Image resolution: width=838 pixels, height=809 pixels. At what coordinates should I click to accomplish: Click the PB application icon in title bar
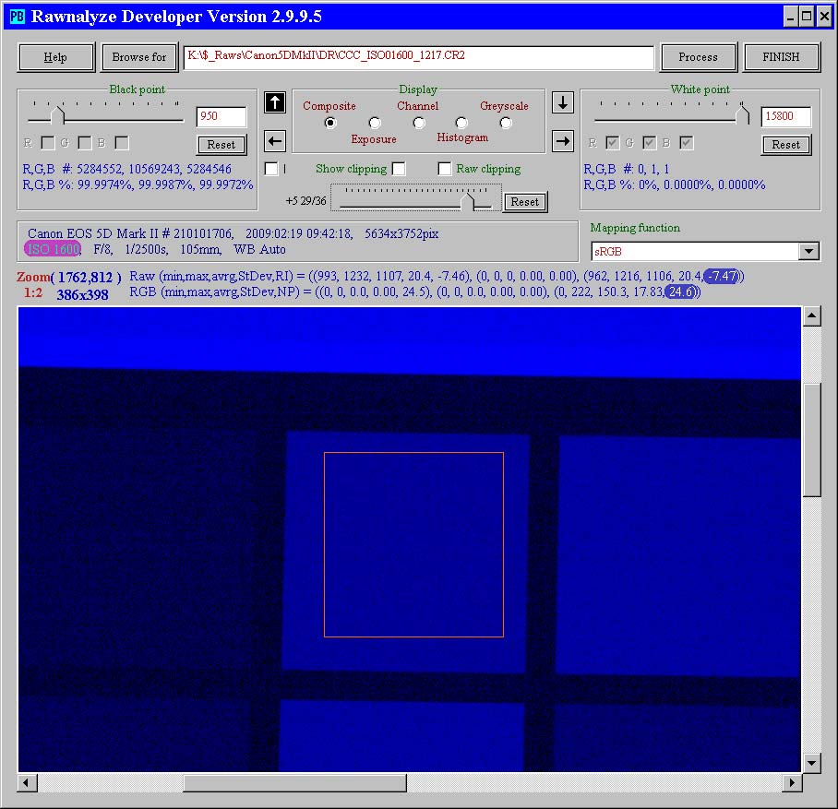coord(17,17)
